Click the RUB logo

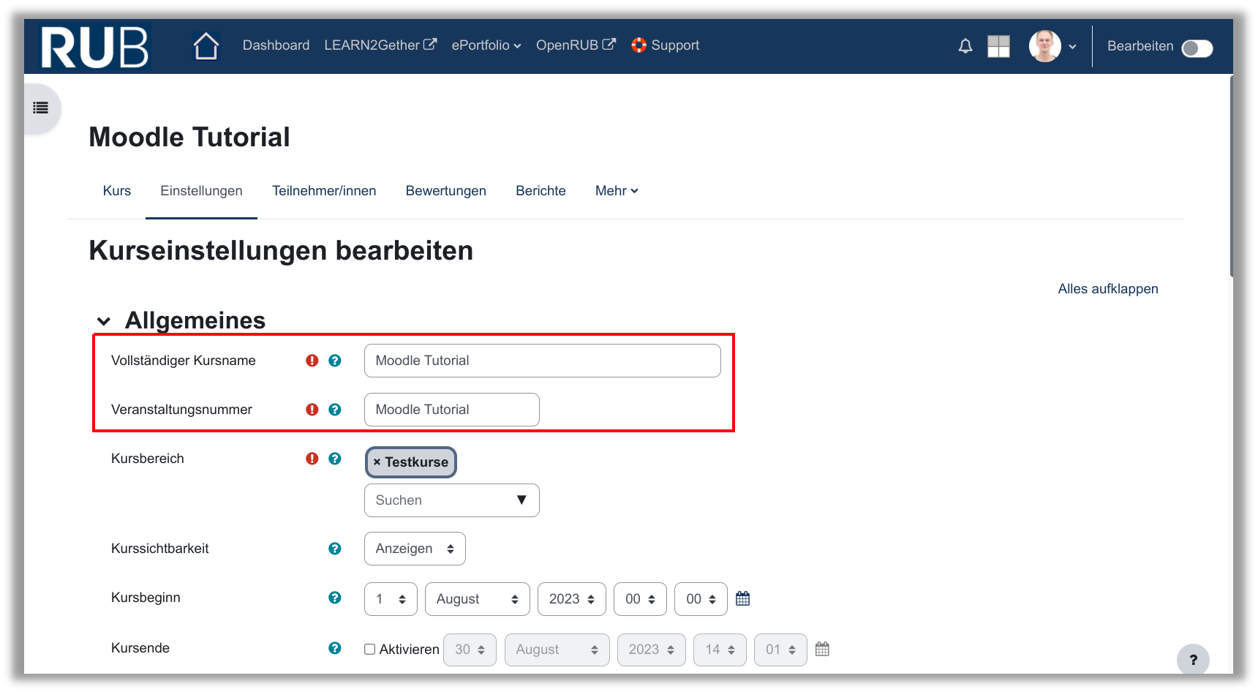click(95, 47)
